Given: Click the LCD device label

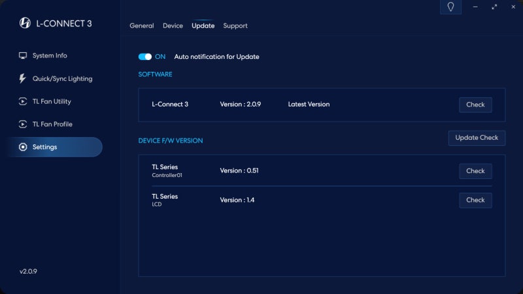Looking at the screenshot, I should 156,204.
